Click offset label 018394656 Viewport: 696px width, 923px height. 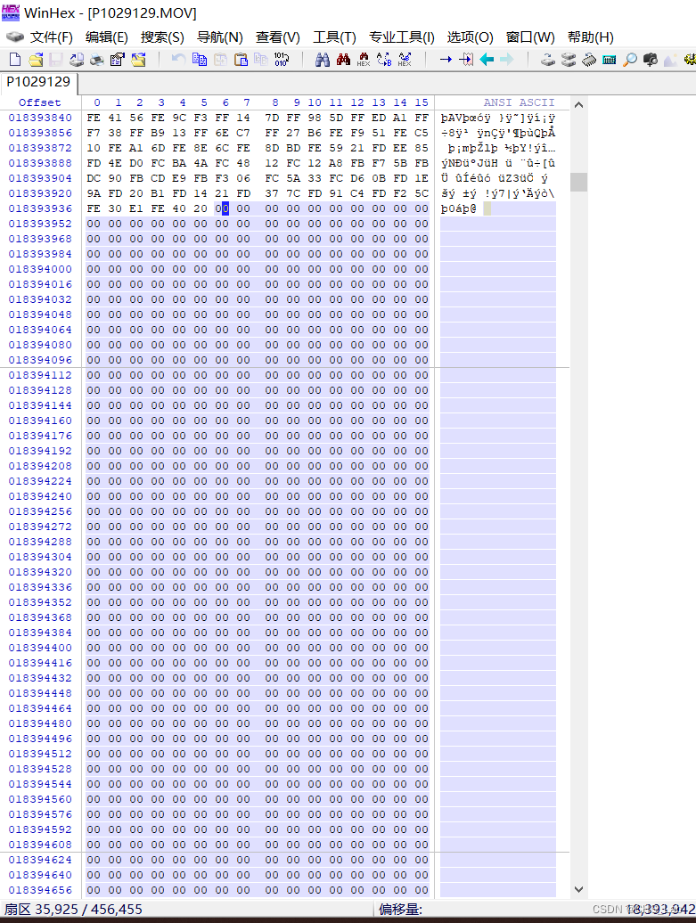coord(40,890)
